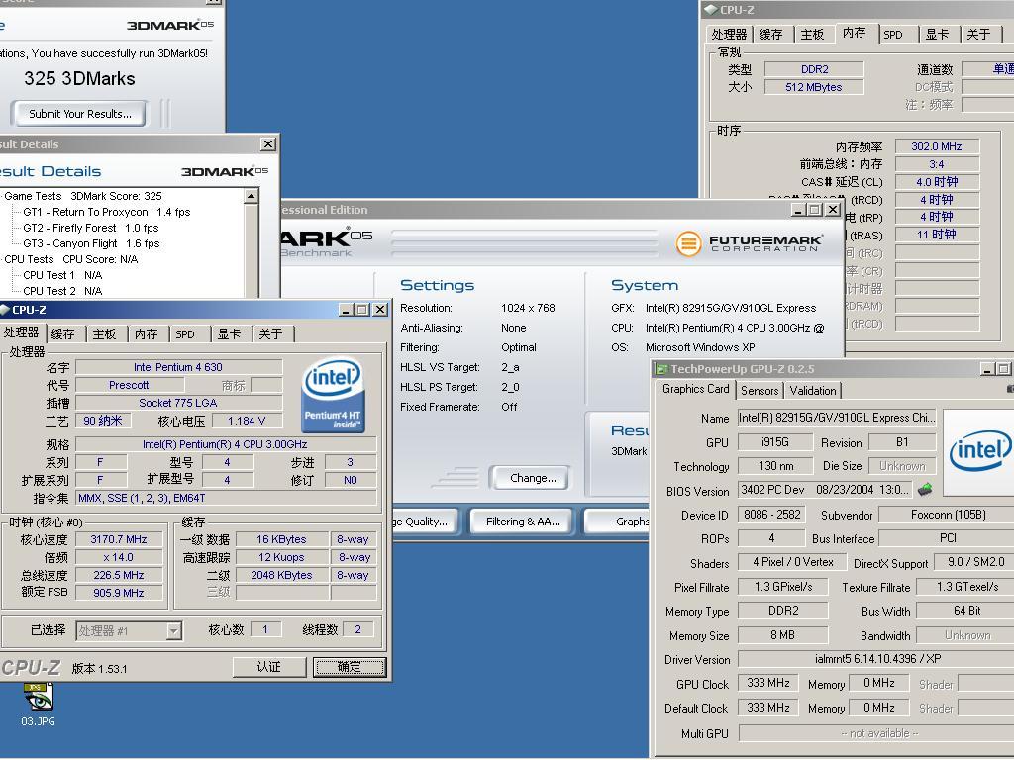Viewport: 1014px width, 760px height.
Task: Select GT3 - Canyon Flight result row
Action: (x=91, y=243)
